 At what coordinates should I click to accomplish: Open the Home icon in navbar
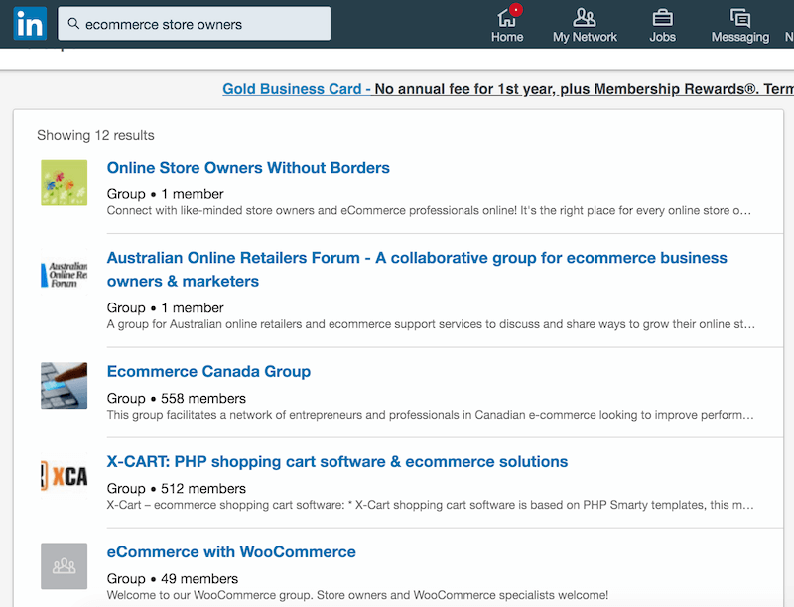[506, 18]
